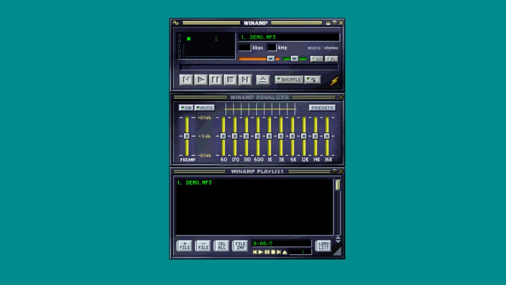Enable the equalizer AUTO button
The image size is (506, 285).
coord(204,108)
